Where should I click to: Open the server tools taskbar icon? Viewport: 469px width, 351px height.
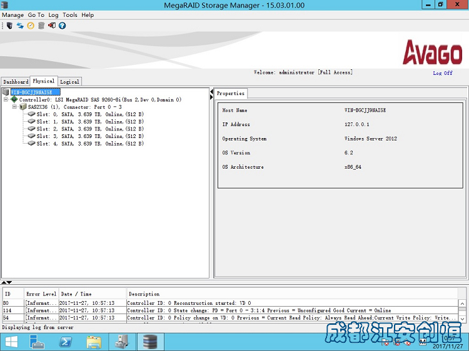pyautogui.click(x=122, y=342)
